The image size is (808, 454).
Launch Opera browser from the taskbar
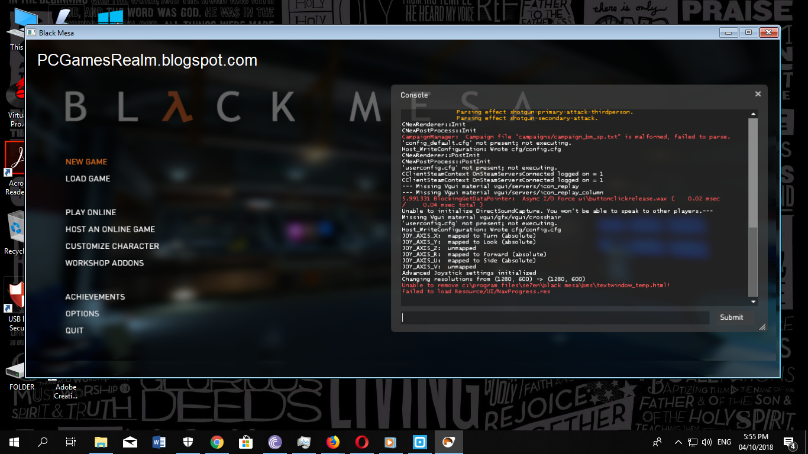click(x=362, y=442)
